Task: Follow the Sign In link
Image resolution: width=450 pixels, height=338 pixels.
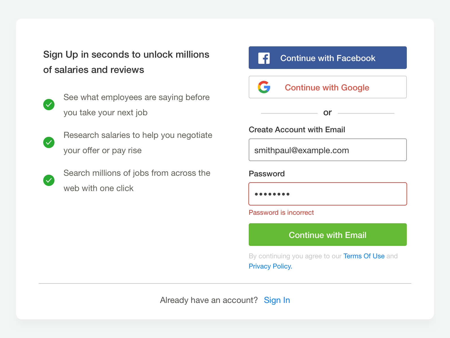Action: pos(277,300)
